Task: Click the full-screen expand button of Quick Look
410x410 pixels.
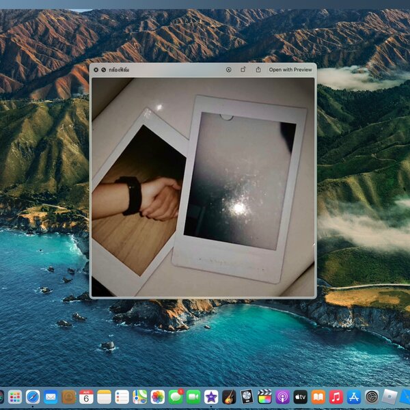Action: tap(104, 70)
